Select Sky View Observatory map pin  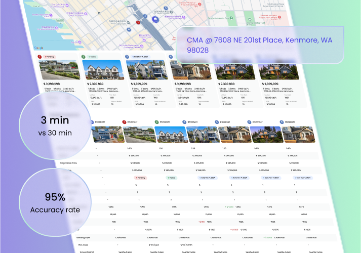click(x=142, y=46)
